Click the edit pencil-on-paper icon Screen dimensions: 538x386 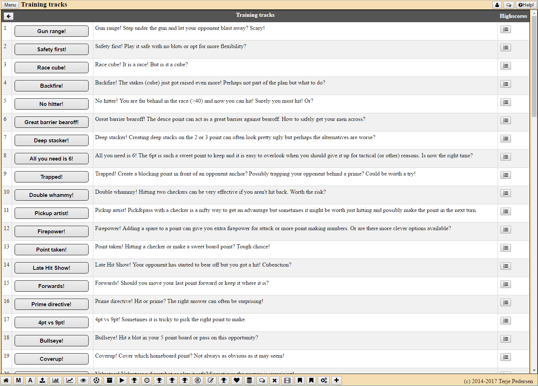210,381
